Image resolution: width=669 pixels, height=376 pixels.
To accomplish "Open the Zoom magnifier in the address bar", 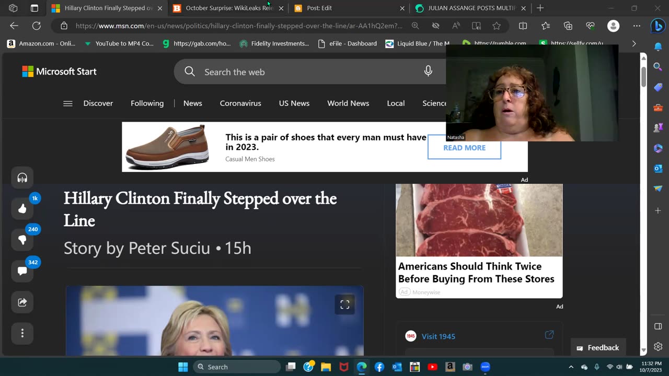I will [x=415, y=26].
